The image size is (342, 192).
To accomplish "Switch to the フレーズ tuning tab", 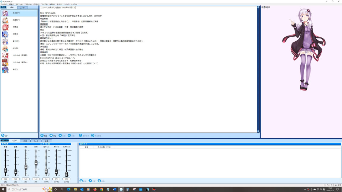I will pos(36,141).
